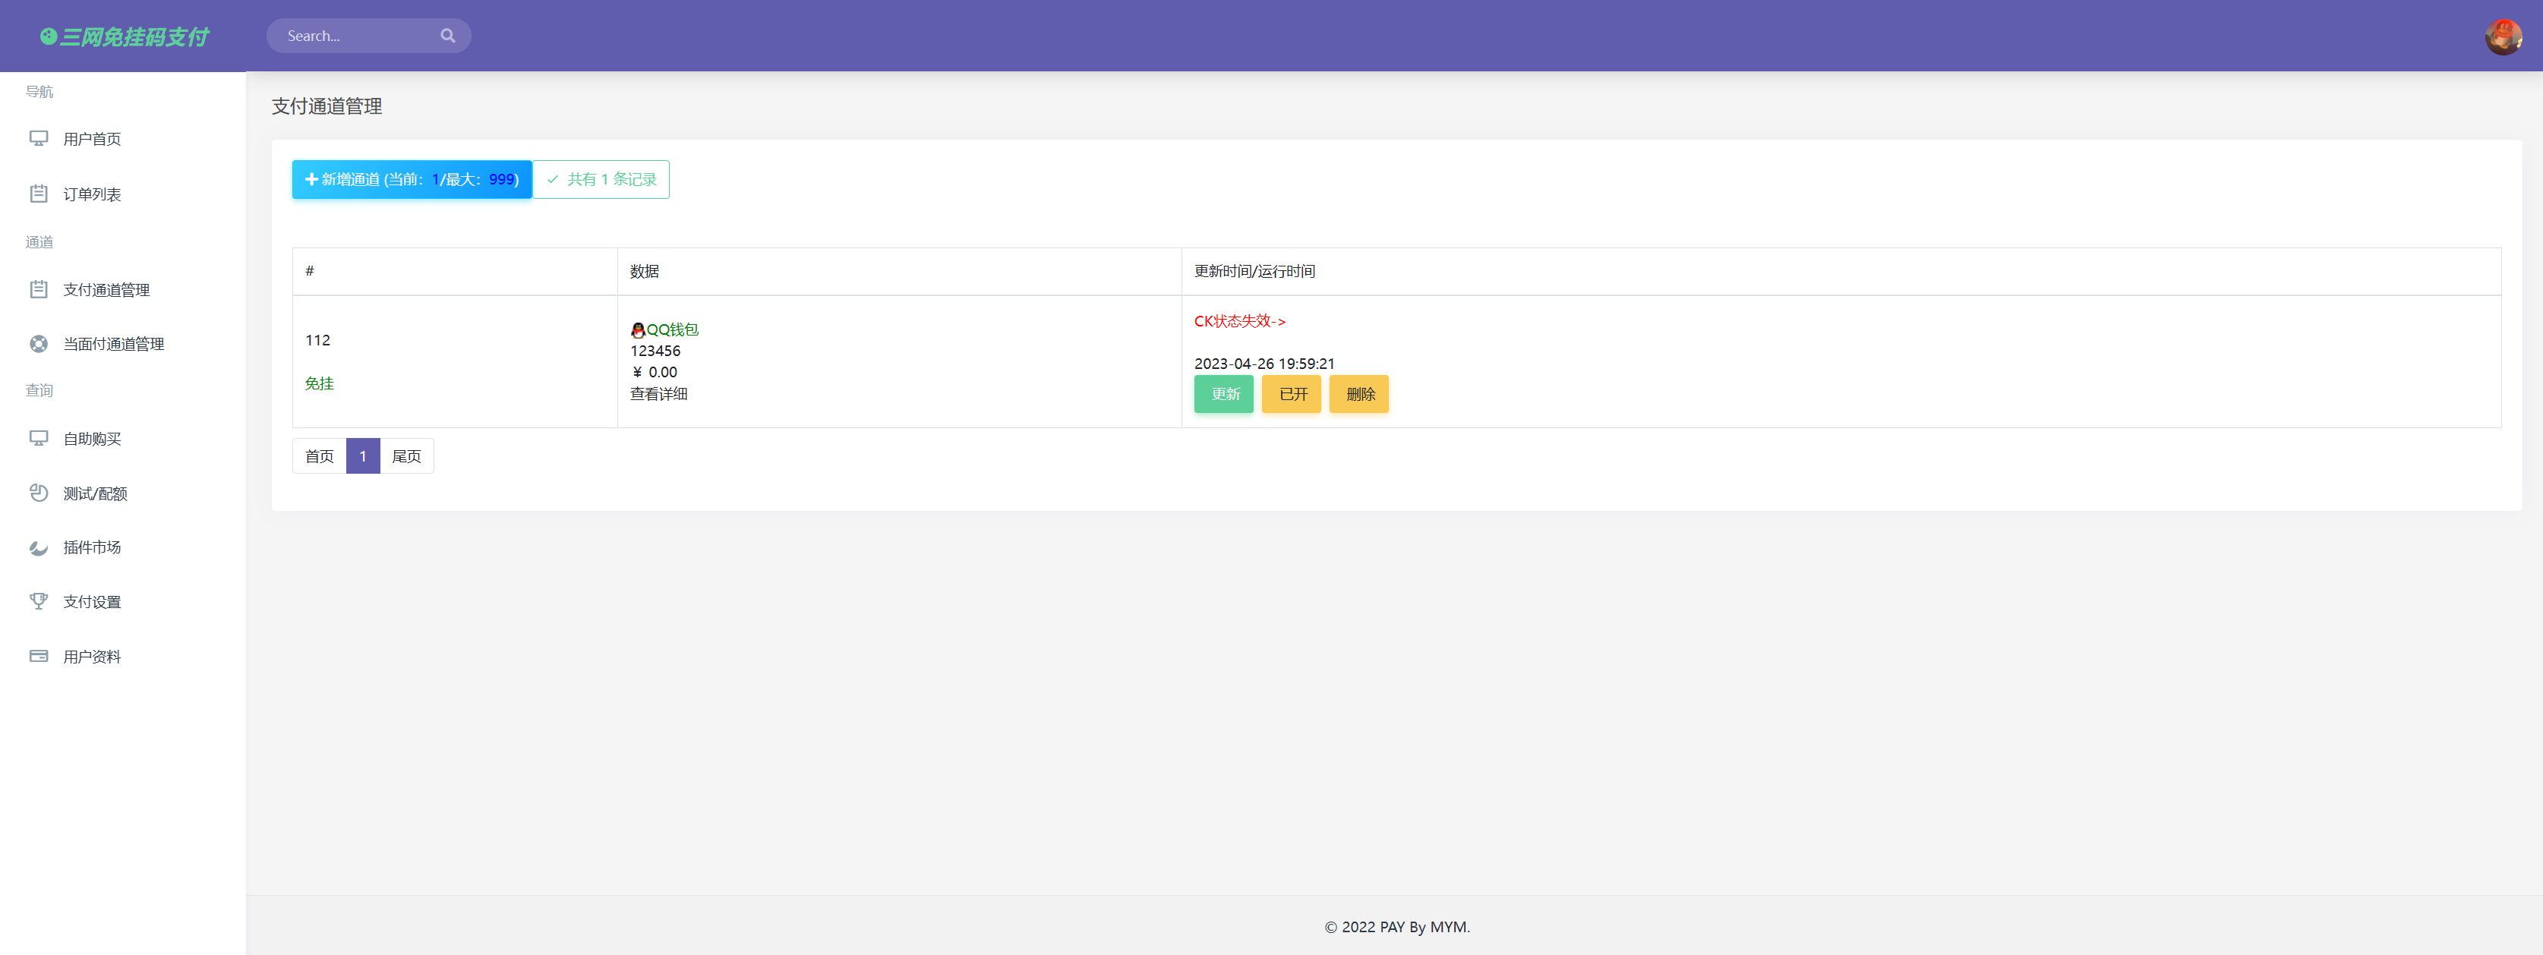2543x955 pixels.
Task: Toggle the 已开 channel status button
Action: tap(1292, 395)
